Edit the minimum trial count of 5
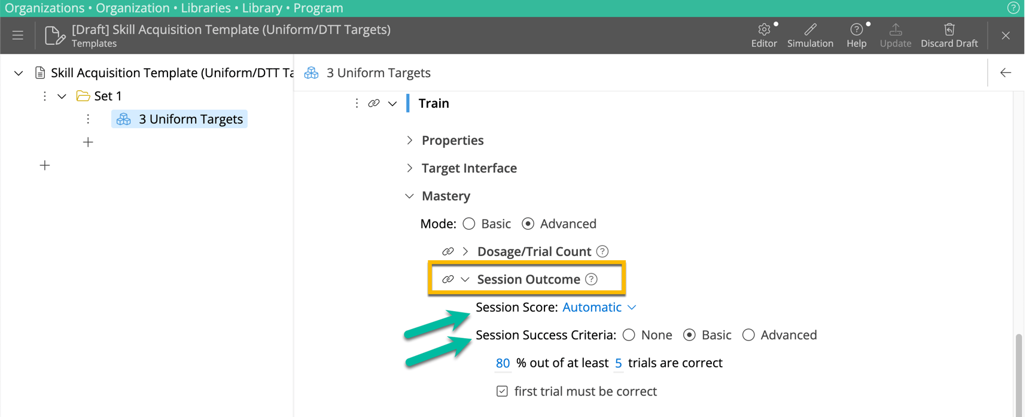Image resolution: width=1029 pixels, height=417 pixels. point(618,363)
